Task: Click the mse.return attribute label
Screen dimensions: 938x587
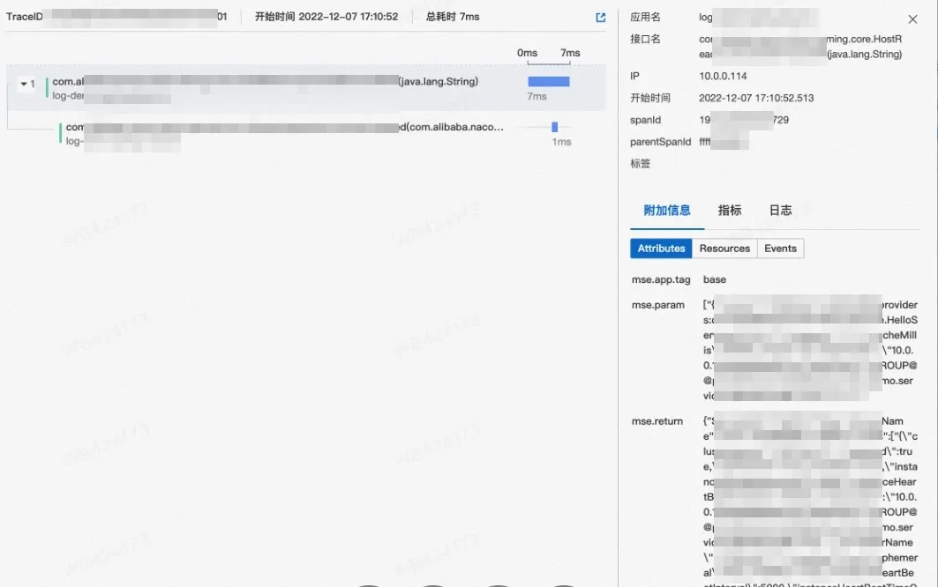Action: click(x=657, y=421)
